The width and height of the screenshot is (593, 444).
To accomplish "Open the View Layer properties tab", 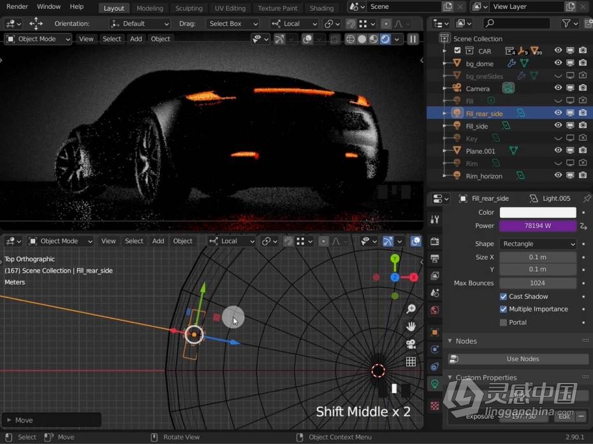I will coord(434,275).
